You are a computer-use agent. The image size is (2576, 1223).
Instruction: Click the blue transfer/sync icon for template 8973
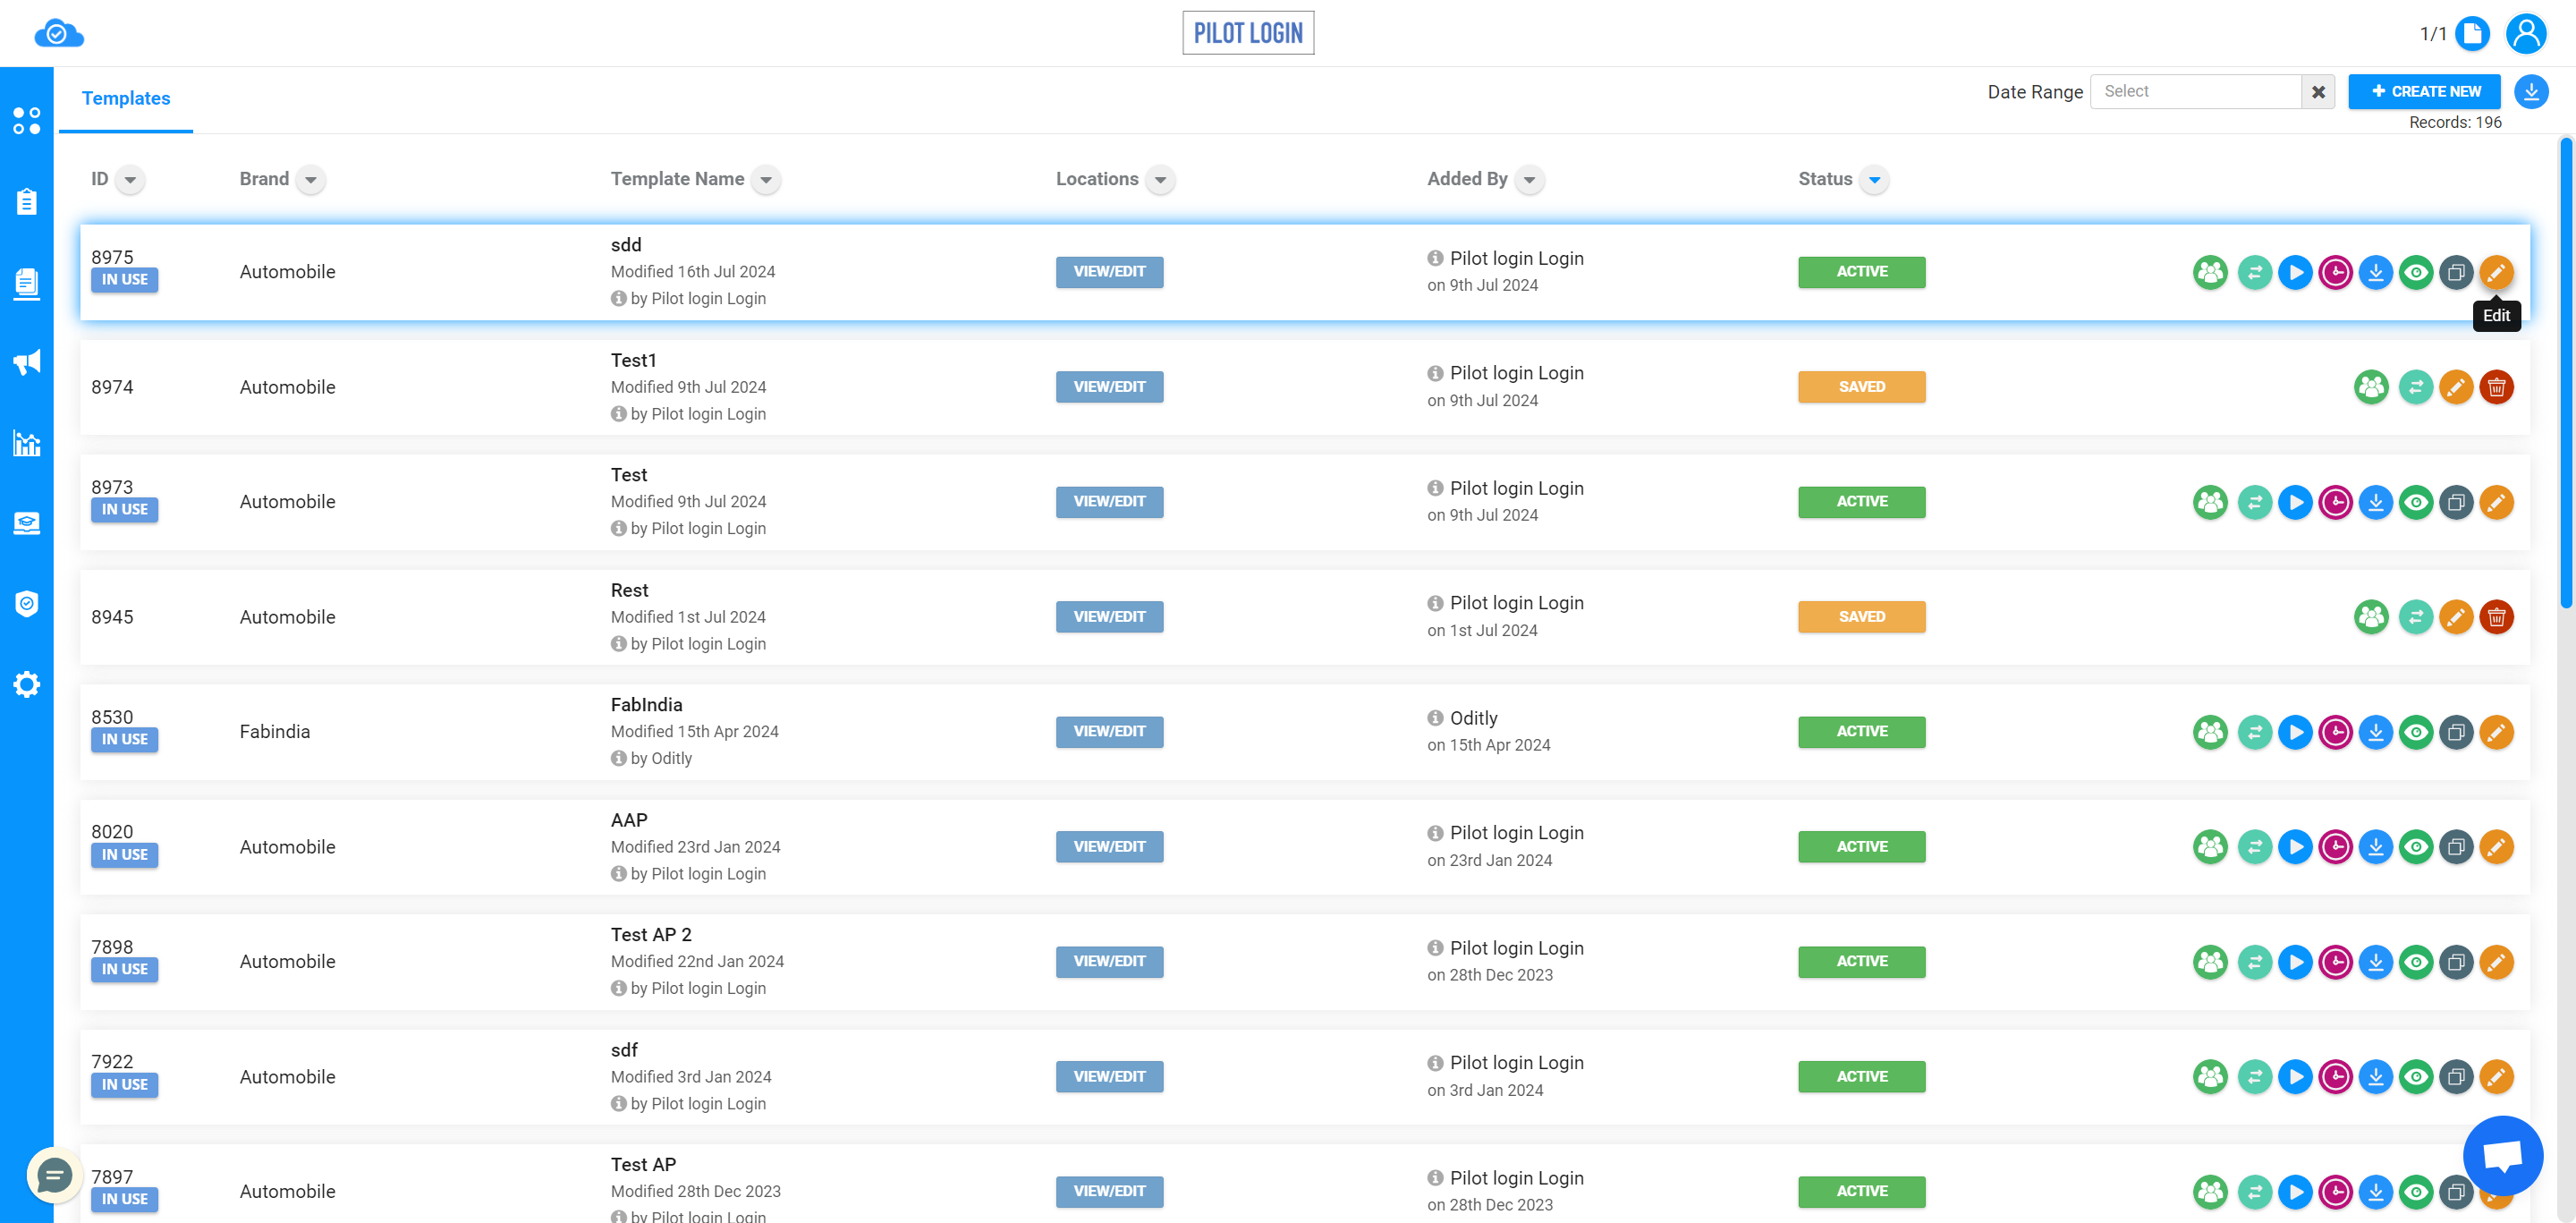[x=2254, y=501]
